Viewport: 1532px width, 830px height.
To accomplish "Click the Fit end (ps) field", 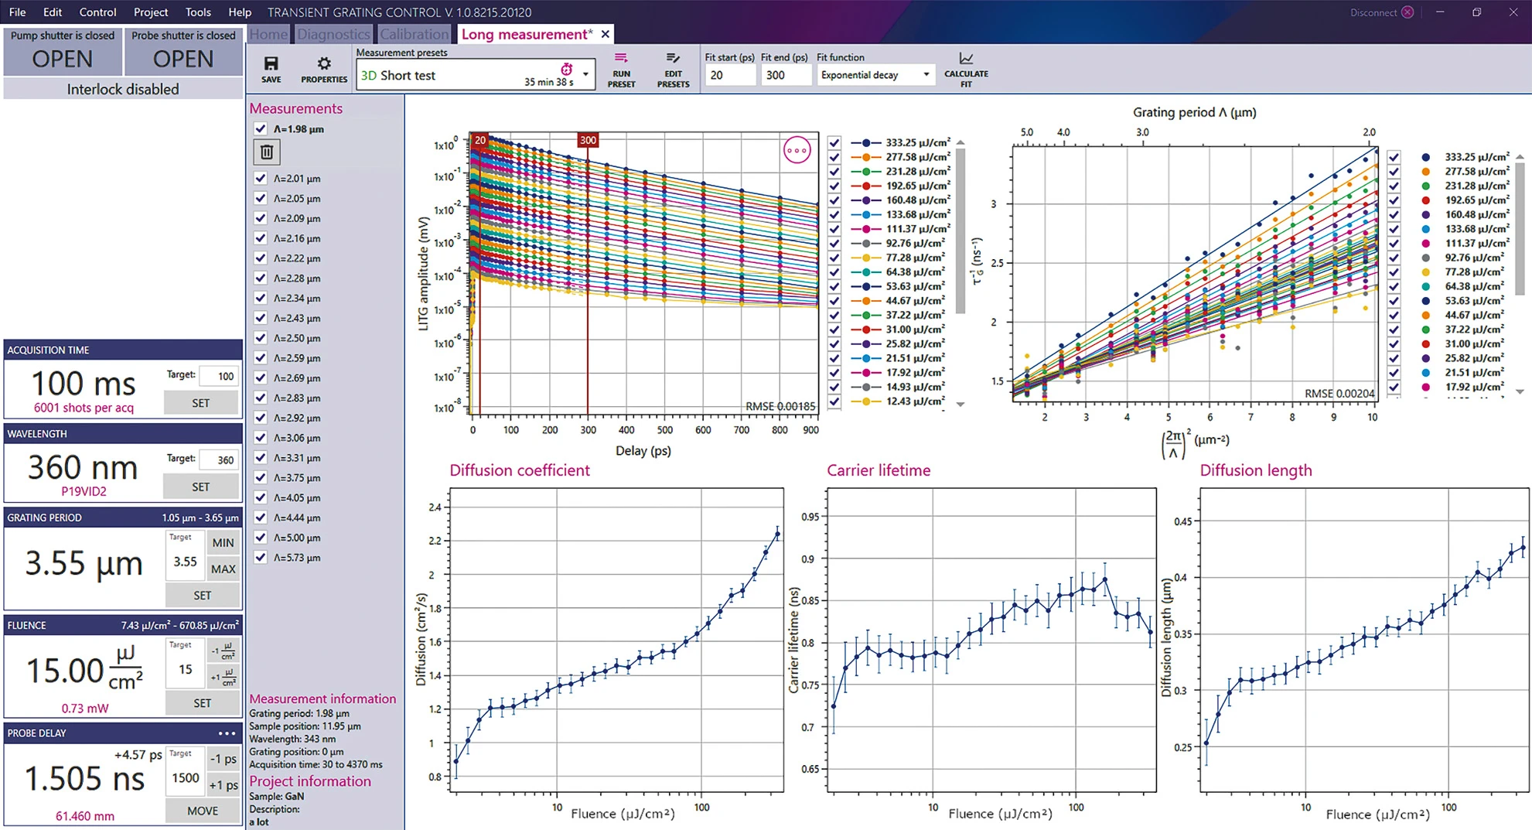I will point(786,75).
